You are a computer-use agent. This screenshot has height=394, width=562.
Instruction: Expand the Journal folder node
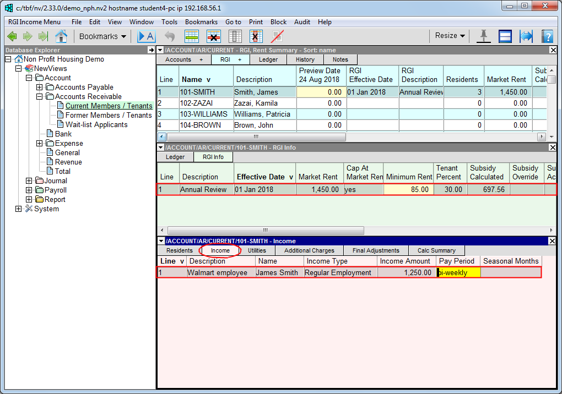point(29,181)
